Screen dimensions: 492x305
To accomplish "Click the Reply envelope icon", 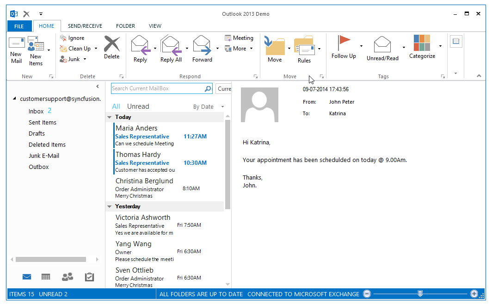I will click(140, 45).
